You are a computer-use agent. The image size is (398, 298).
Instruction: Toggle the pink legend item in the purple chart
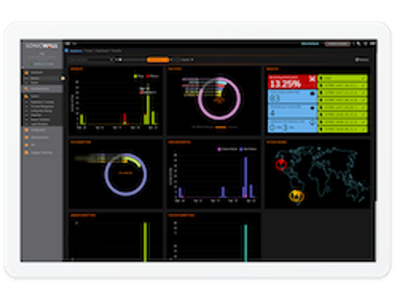[228, 149]
